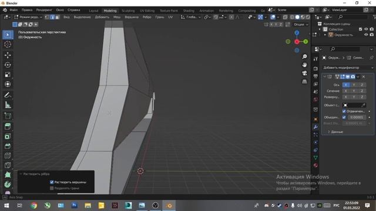Switch to the UV Editing workspace tab

click(147, 11)
